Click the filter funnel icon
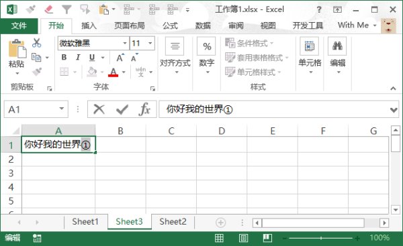 [66, 10]
